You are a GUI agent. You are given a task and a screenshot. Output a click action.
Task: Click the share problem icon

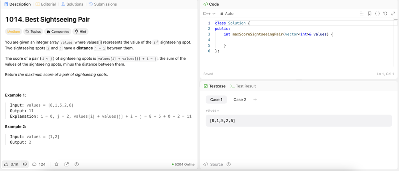click(66, 164)
